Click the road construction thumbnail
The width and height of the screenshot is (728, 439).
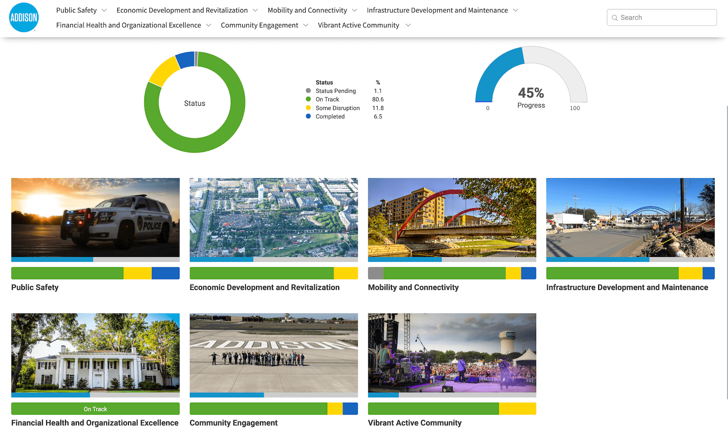(630, 218)
